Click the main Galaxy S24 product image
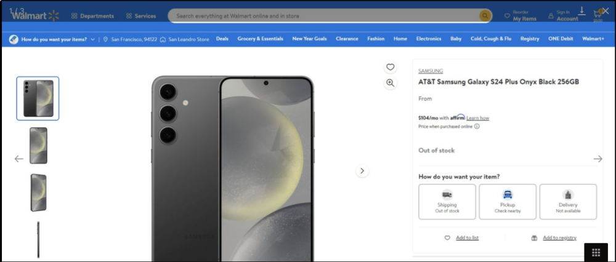The image size is (616, 262). (233, 169)
